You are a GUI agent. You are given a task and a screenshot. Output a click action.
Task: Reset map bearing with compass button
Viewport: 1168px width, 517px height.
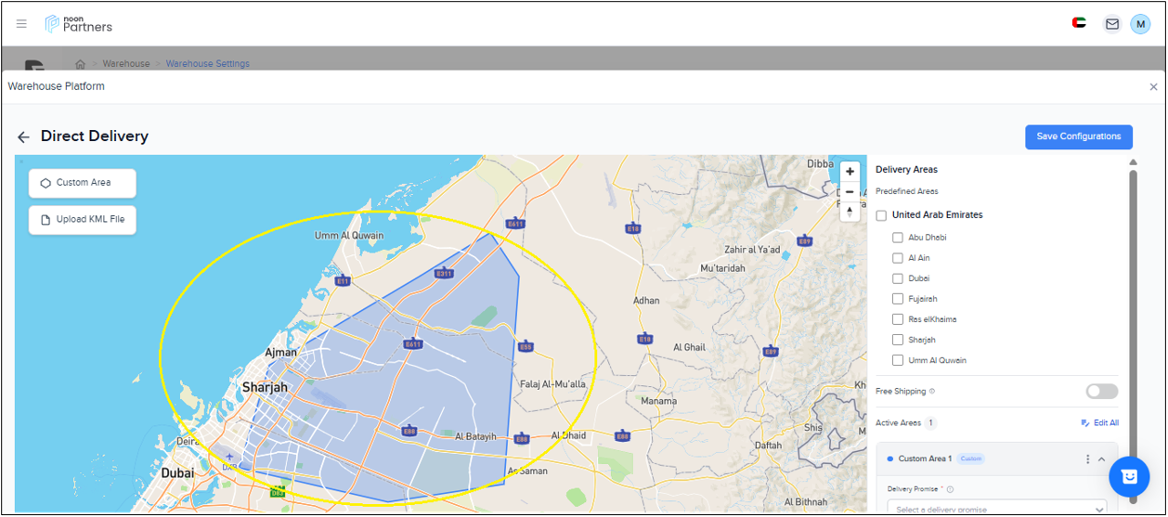(850, 213)
